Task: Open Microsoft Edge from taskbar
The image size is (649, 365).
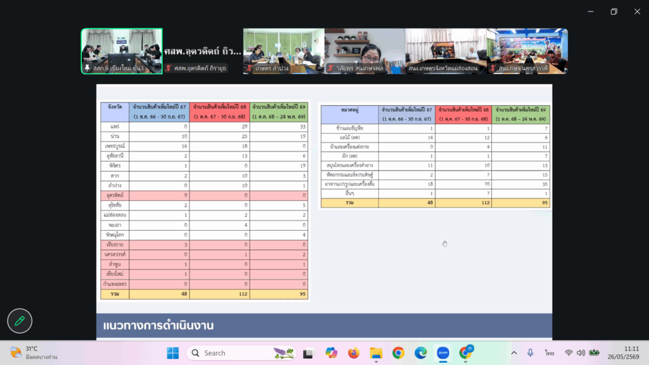Action: pyautogui.click(x=421, y=353)
